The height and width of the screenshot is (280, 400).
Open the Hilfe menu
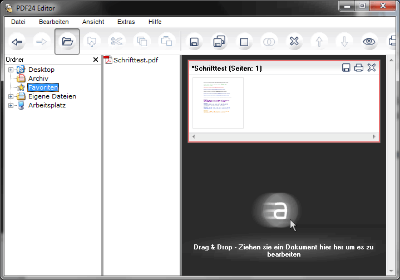point(155,22)
